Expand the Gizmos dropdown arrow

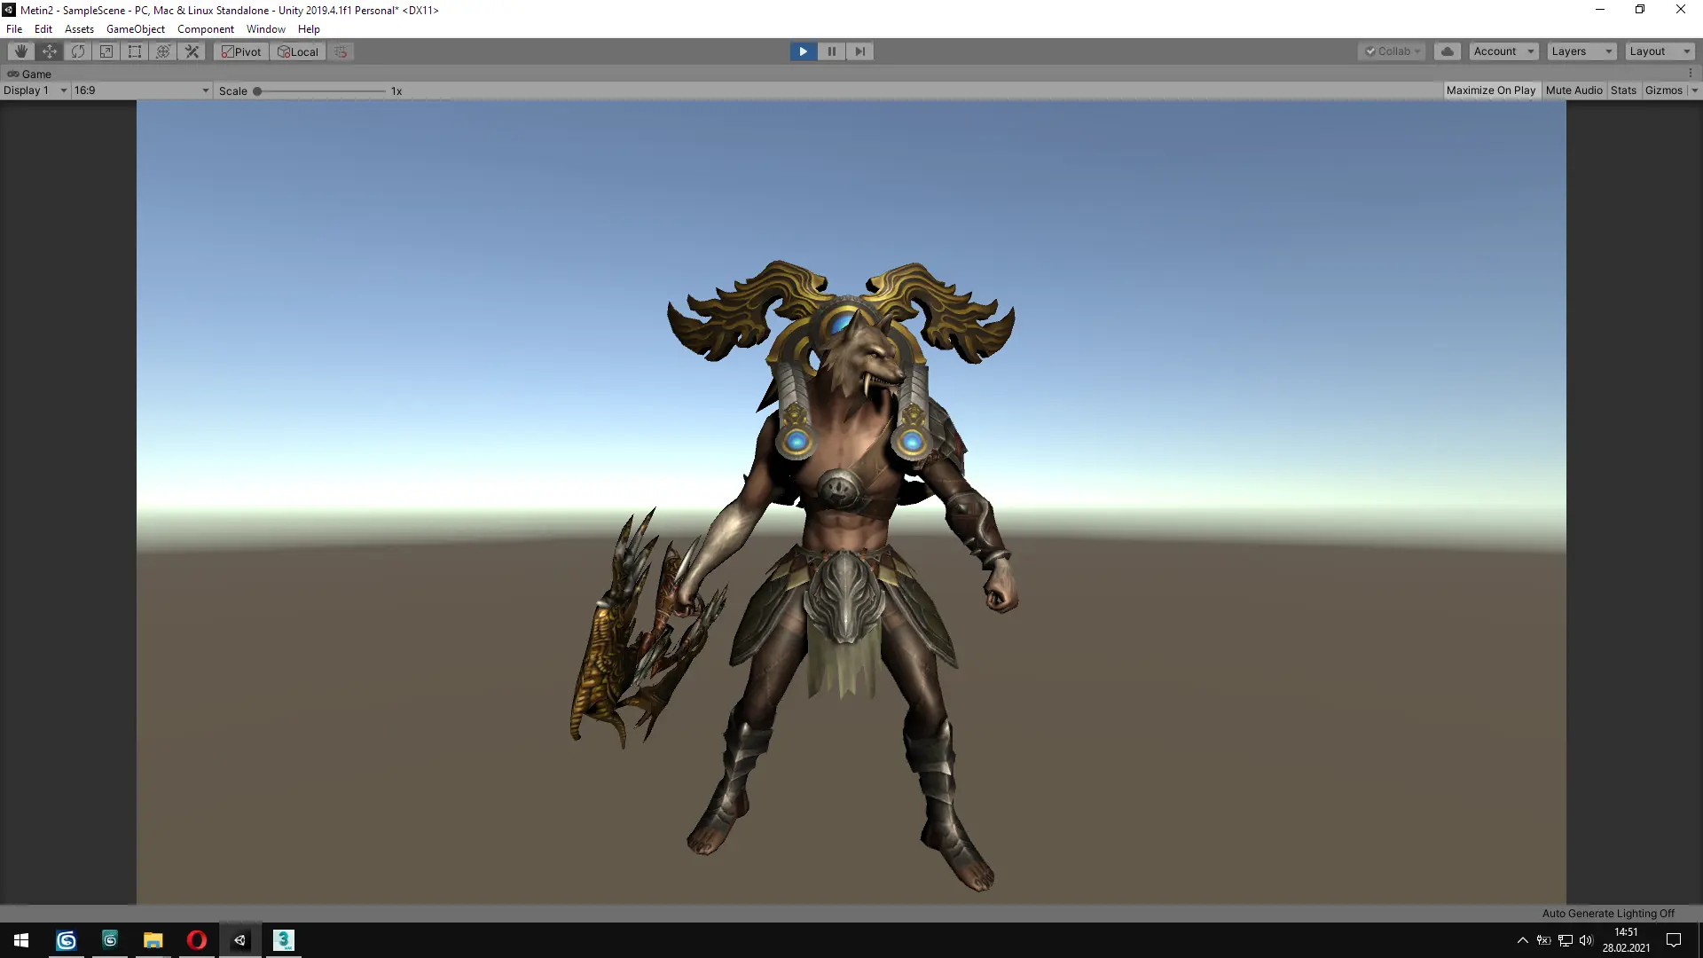click(1694, 90)
